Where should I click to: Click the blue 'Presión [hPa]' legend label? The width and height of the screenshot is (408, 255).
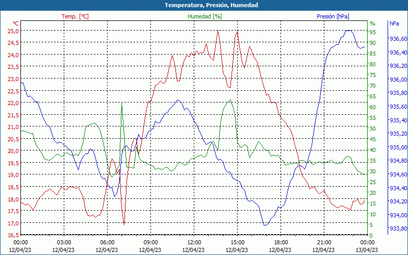coord(333,16)
